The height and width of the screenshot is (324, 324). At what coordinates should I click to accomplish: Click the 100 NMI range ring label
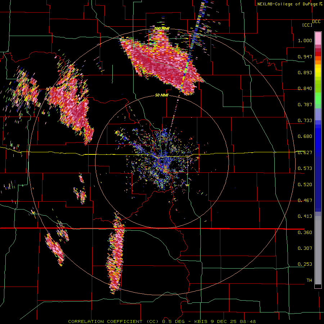(x=162, y=28)
